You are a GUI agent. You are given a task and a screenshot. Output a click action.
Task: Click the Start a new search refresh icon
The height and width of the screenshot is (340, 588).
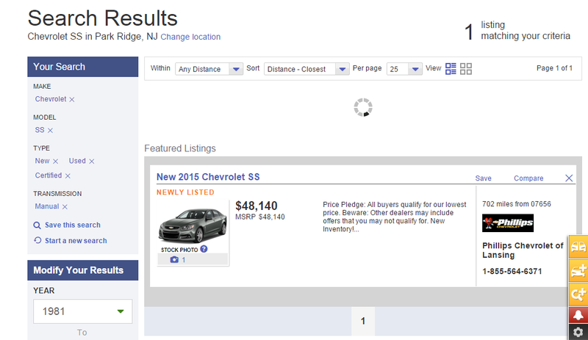(x=37, y=240)
